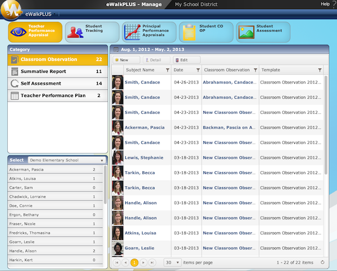Image resolution: width=337 pixels, height=271 pixels.
Task: Click the Student Assessment picture icon
Action: [247, 32]
